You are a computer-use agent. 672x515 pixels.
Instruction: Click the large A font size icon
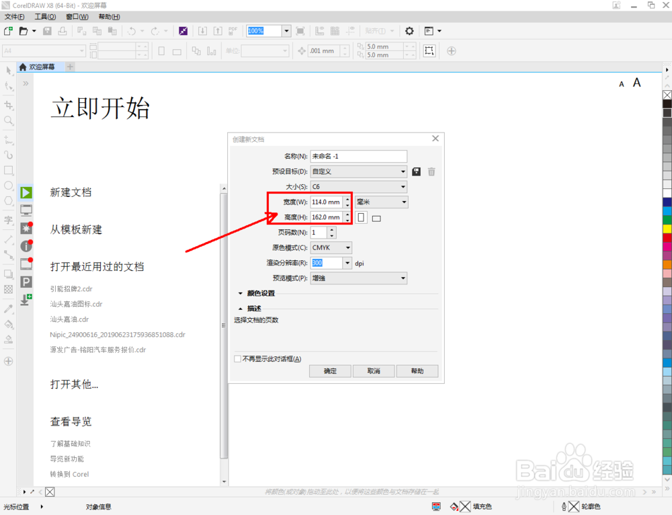click(x=637, y=82)
